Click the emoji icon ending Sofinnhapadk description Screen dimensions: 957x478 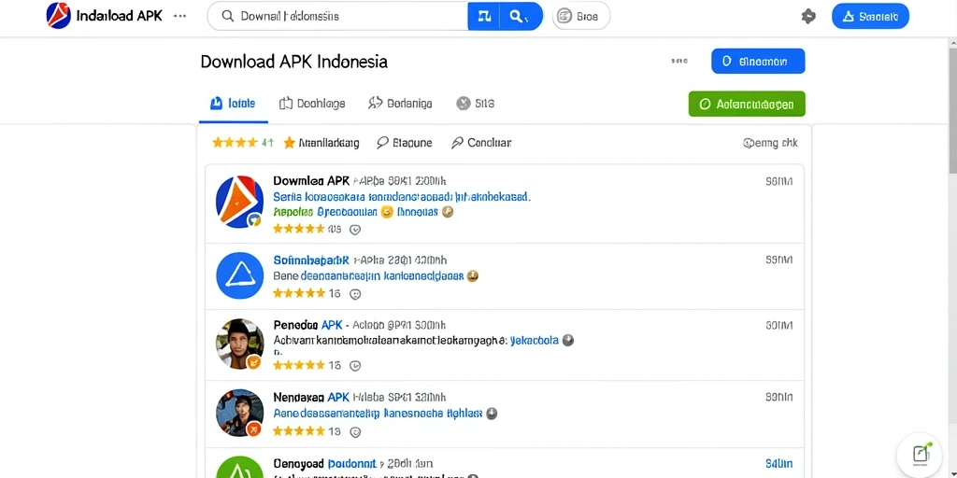(x=472, y=276)
